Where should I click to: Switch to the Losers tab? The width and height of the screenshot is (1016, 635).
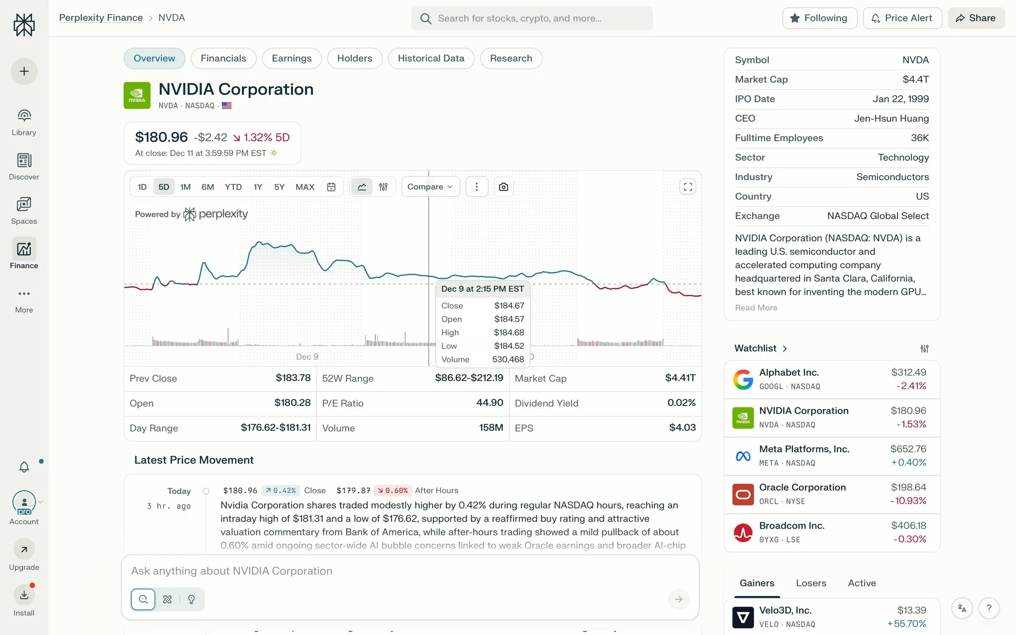click(x=811, y=583)
